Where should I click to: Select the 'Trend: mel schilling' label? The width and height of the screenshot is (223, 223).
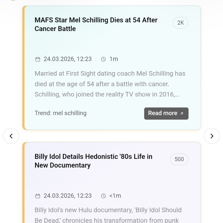coord(61,113)
